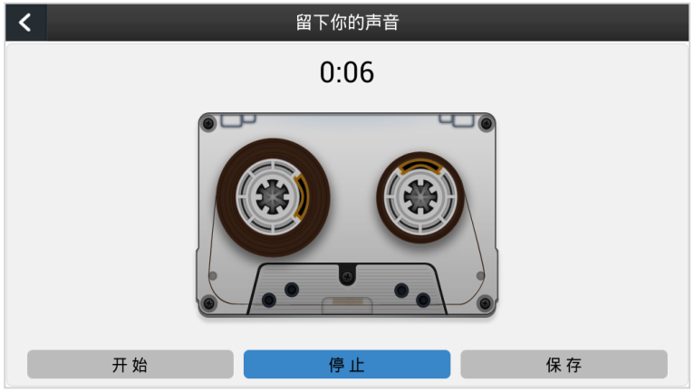Click the lower-left capstan hole on cassette
694x392 pixels.
click(x=269, y=300)
